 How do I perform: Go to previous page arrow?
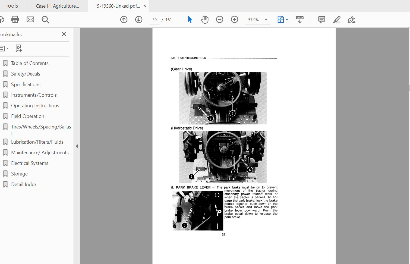(124, 20)
